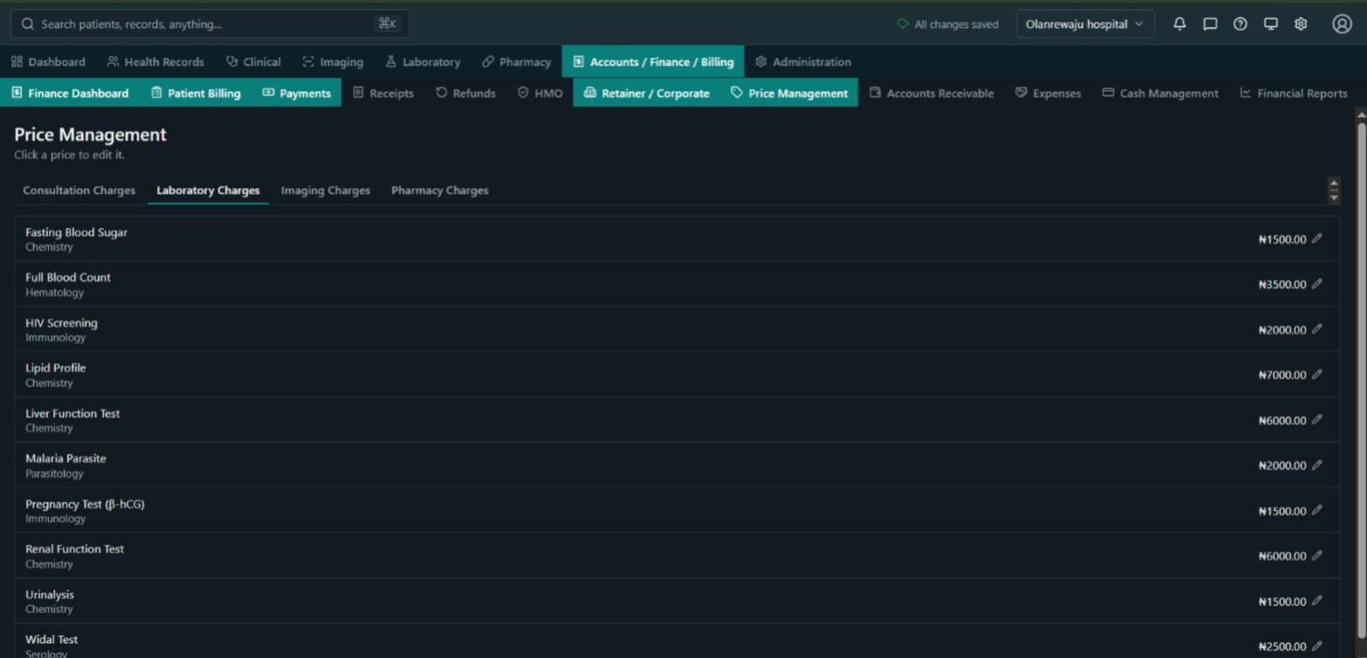Viewport: 1367px width, 658px height.
Task: Switch to Imaging Charges tab
Action: (326, 191)
